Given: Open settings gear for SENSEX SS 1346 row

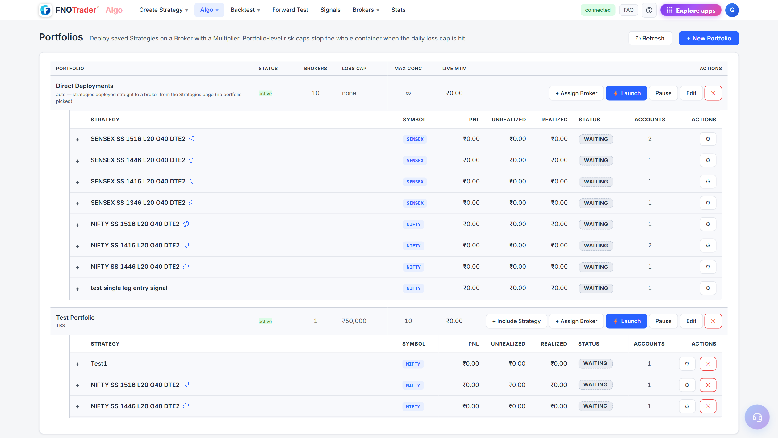Looking at the screenshot, I should tap(708, 203).
